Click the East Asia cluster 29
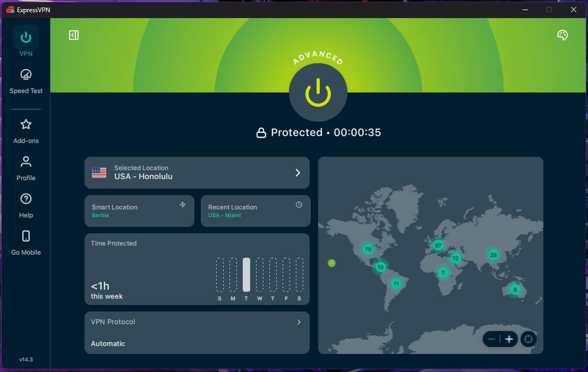Screen dimensions: 588x372 [x=493, y=255]
